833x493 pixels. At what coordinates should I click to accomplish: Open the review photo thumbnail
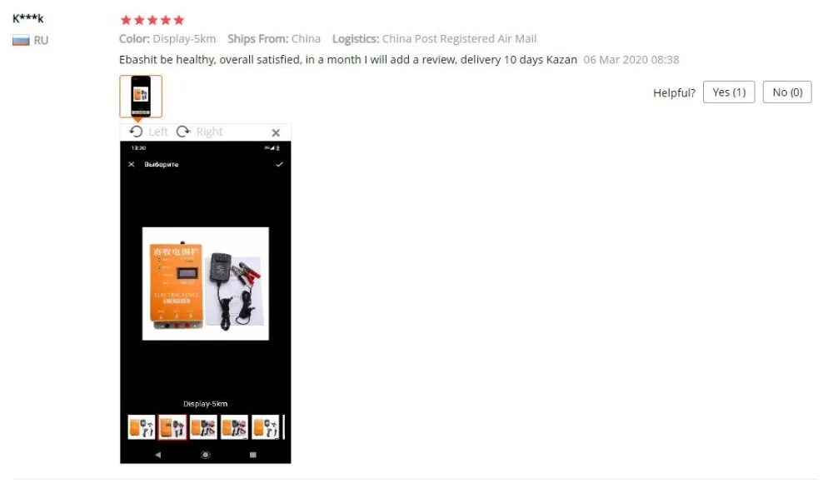point(141,96)
